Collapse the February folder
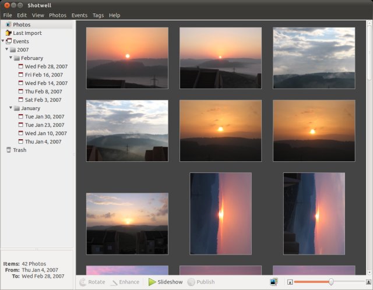 [11, 58]
